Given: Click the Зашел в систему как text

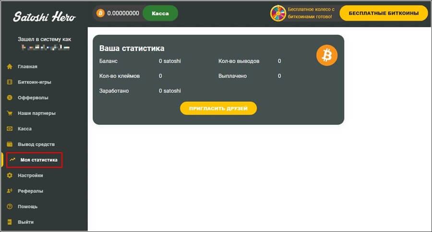Looking at the screenshot, I should [x=44, y=39].
